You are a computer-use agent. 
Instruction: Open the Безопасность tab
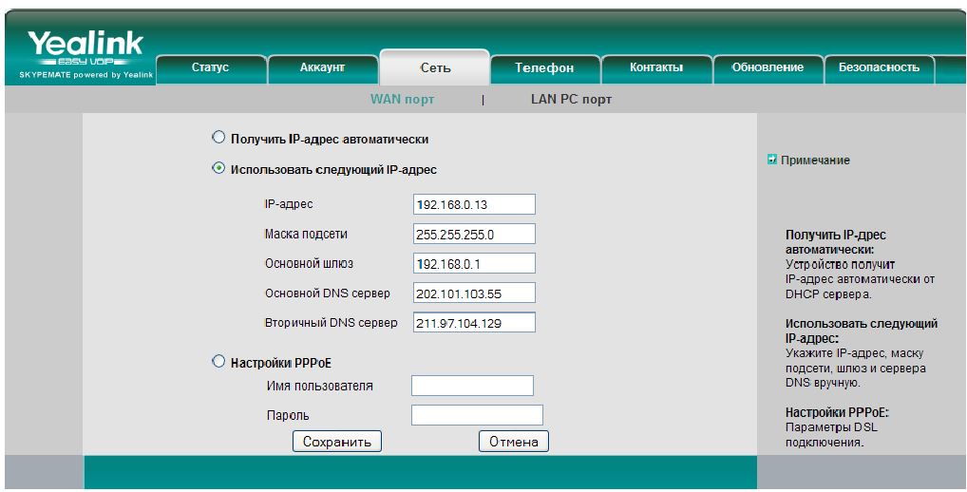(x=879, y=68)
